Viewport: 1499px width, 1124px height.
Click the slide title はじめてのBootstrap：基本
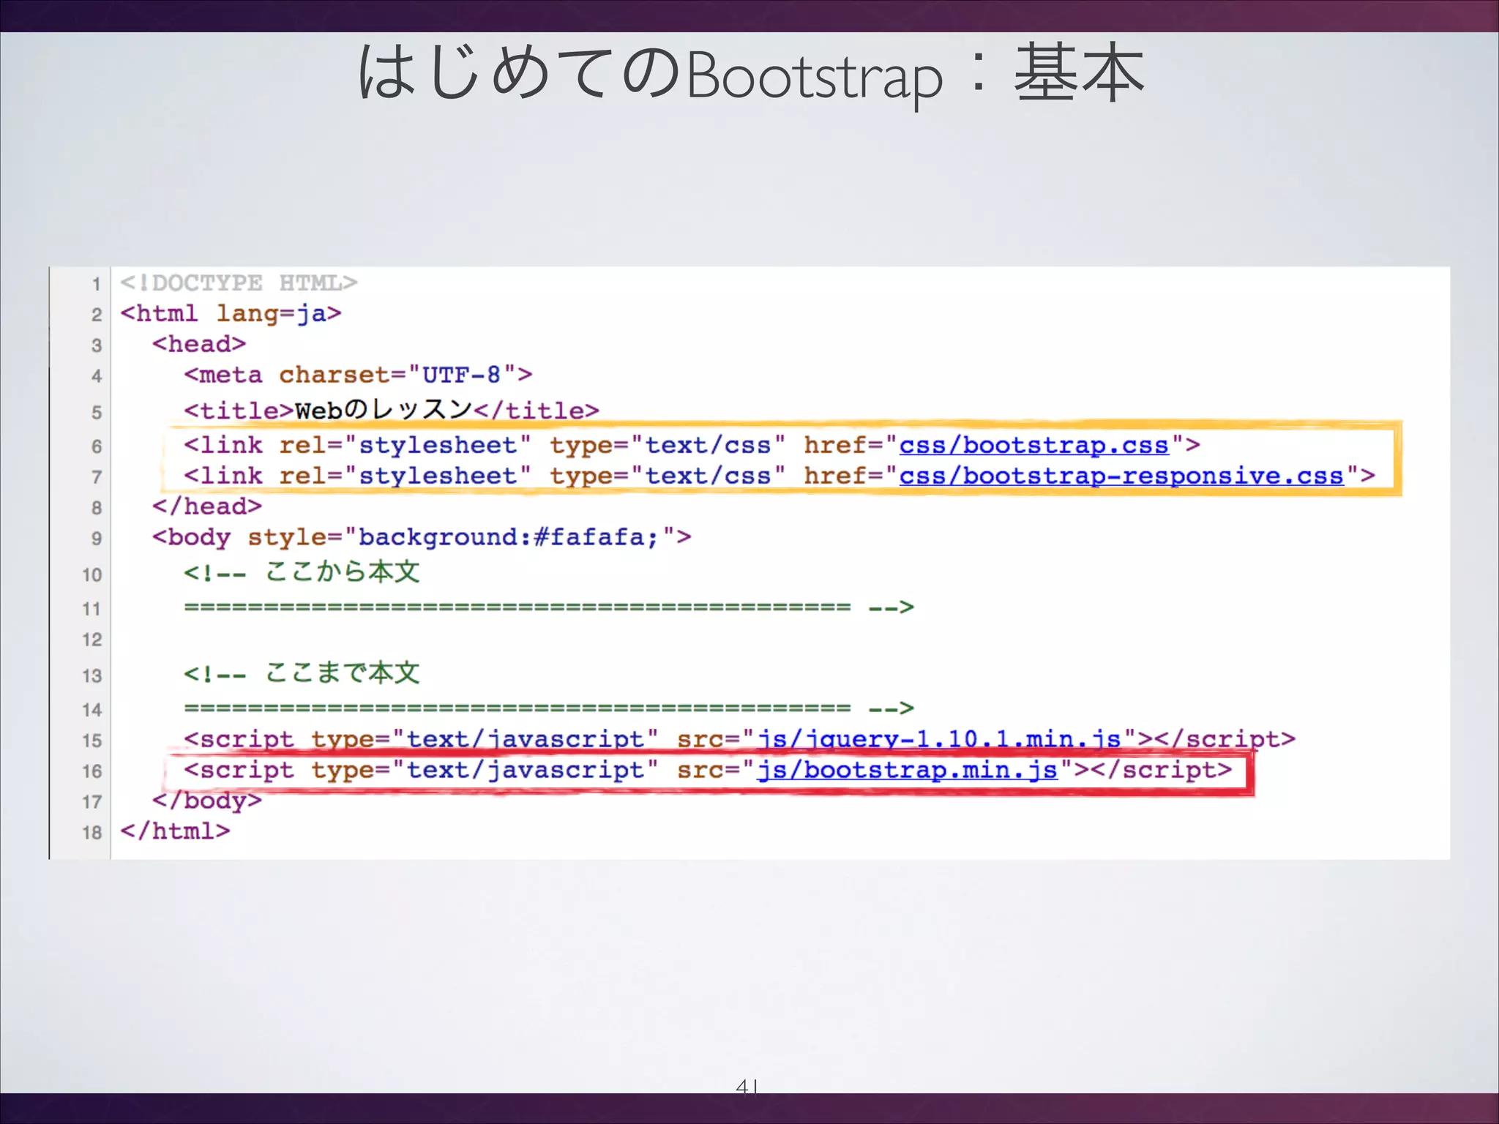click(x=750, y=74)
